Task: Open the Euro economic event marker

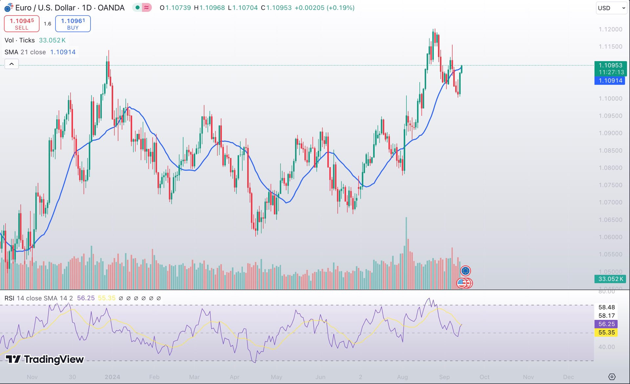Action: click(465, 271)
